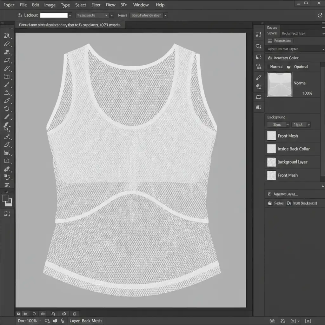Open the Ledour color dropdown arrow
Image resolution: width=325 pixels, height=325 pixels.
[70, 15]
